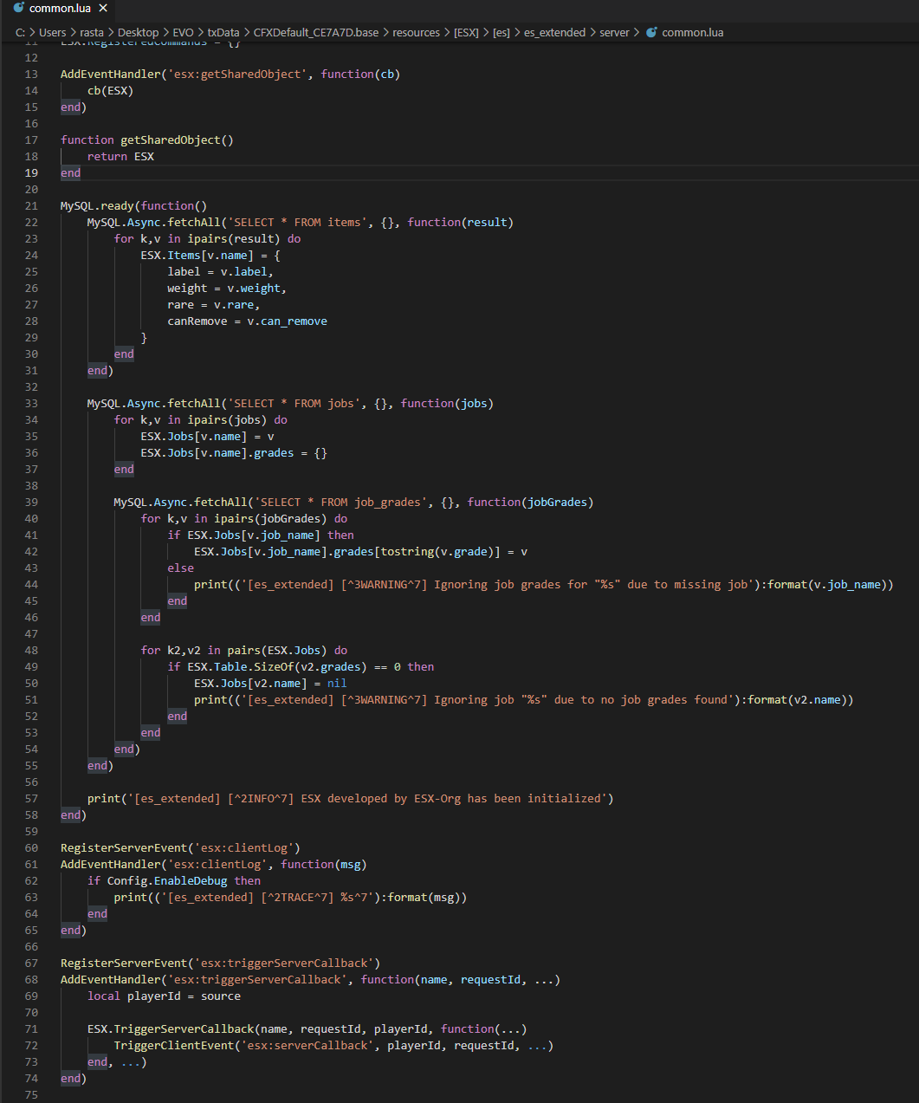This screenshot has width=919, height=1103.
Task: Click line number 67 in the gutter
Action: pos(31,964)
